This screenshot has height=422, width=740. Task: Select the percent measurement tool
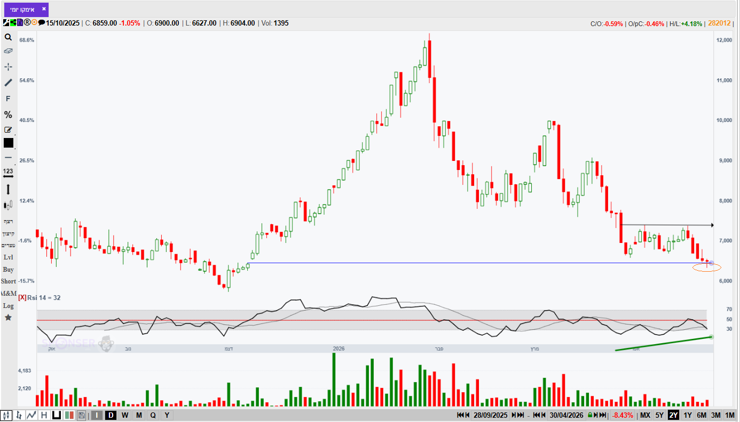pos(8,115)
